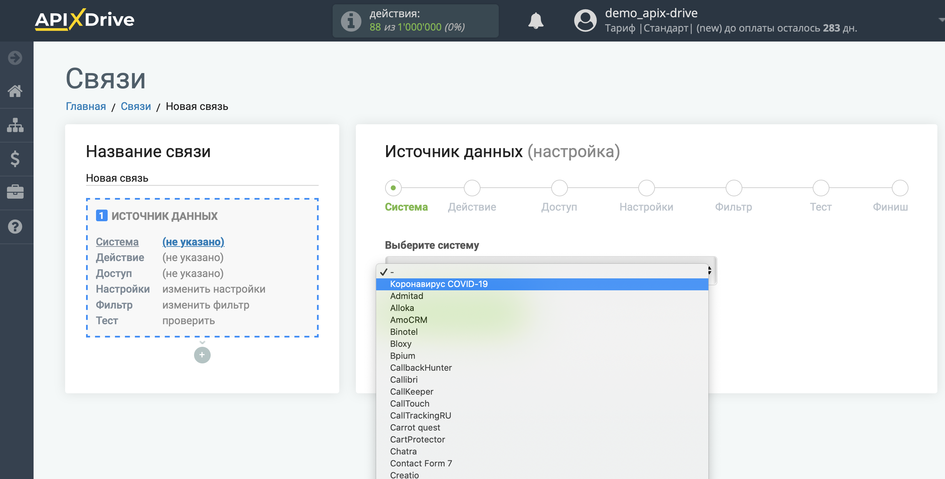The width and height of the screenshot is (945, 479).
Task: Choose CallTouch from the list
Action: pyautogui.click(x=542, y=404)
